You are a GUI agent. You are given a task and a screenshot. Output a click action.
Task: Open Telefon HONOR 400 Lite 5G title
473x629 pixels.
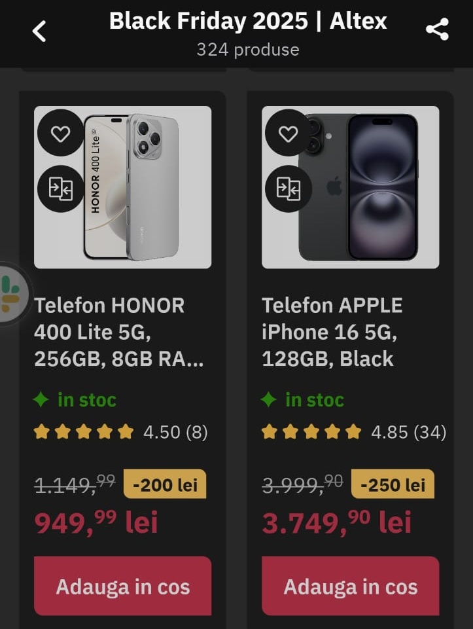(x=119, y=332)
